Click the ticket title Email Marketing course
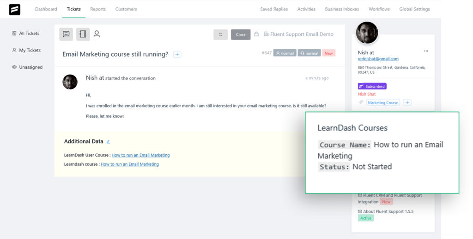 pyautogui.click(x=115, y=54)
